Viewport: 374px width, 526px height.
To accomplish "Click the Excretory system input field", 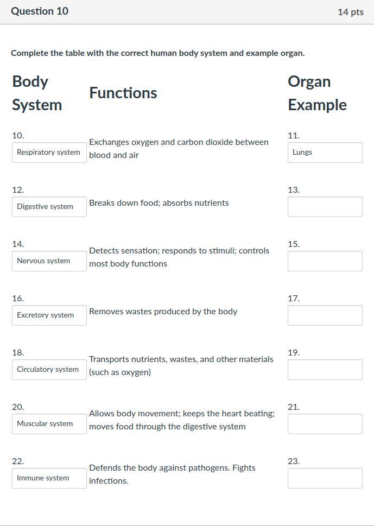I will point(49,315).
